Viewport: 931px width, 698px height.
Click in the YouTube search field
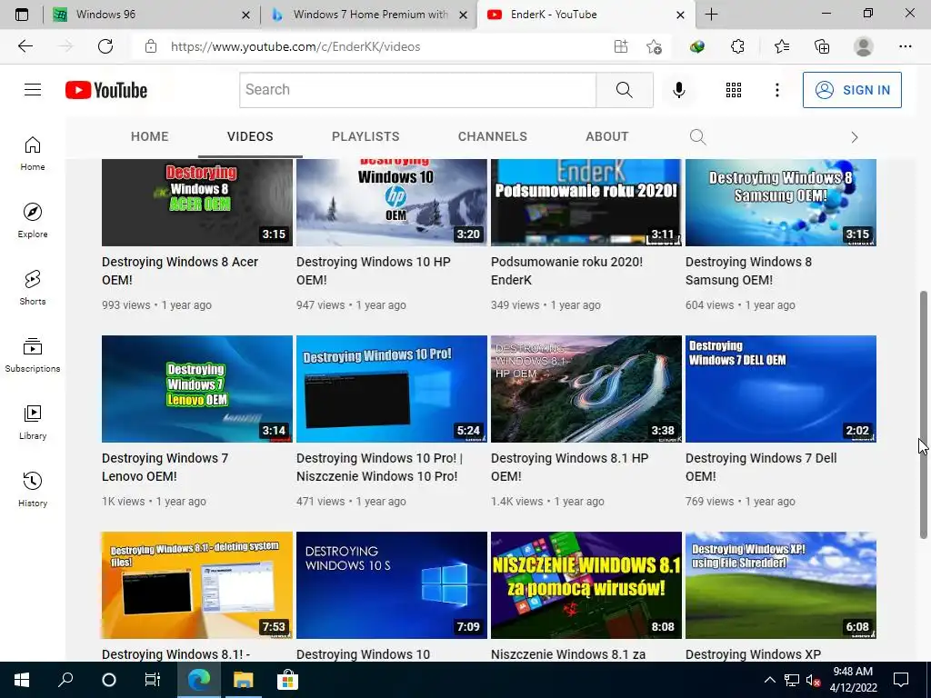pyautogui.click(x=418, y=90)
